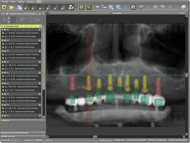Click the compass orientation tool icon
190x143 pixels.
tap(89, 7)
